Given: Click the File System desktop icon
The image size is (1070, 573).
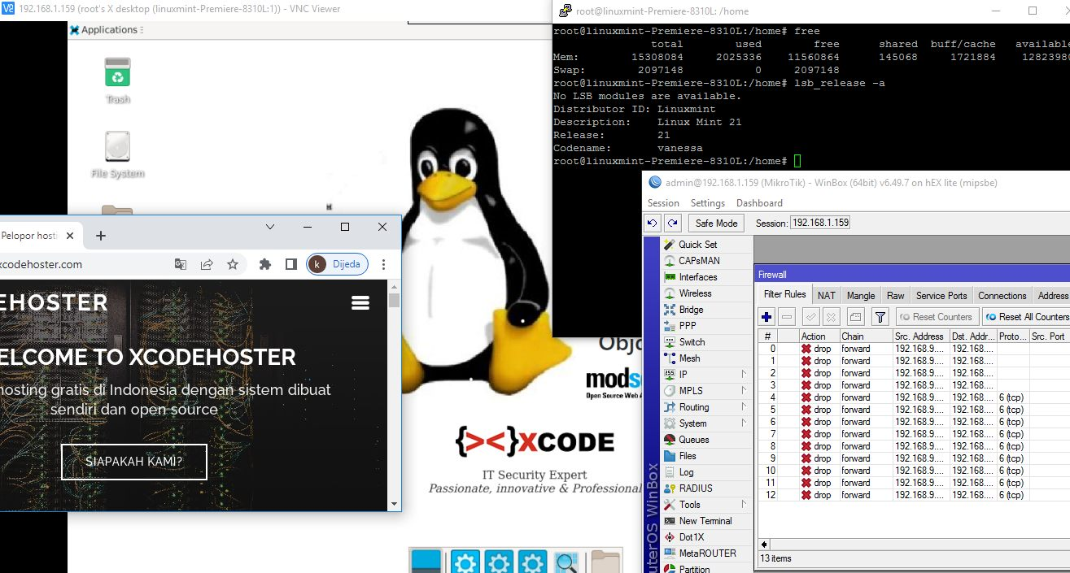Looking at the screenshot, I should 118,155.
